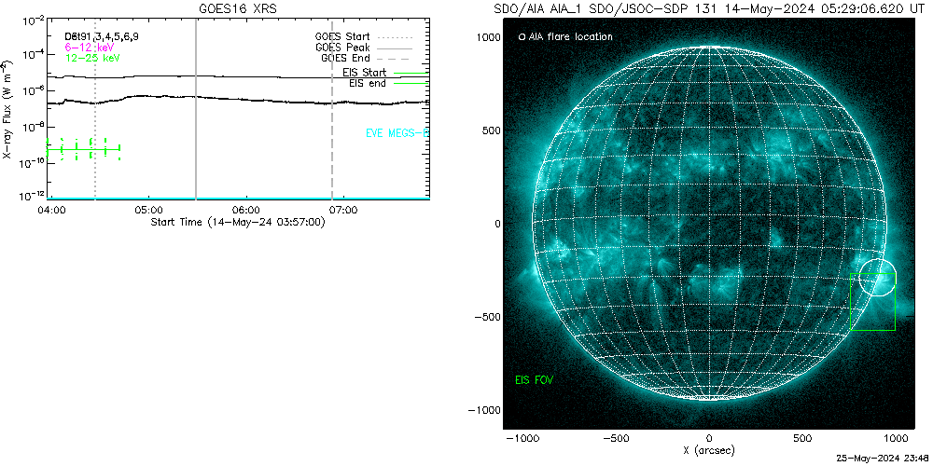Click the 'AIA flare location' legend label
Screen dimensions: 933x466
click(565, 37)
